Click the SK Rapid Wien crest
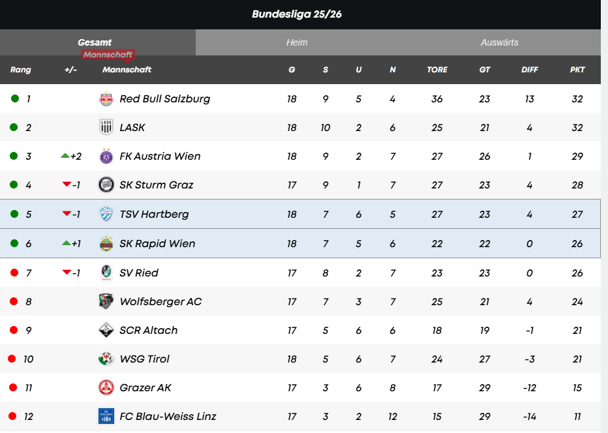 (106, 244)
